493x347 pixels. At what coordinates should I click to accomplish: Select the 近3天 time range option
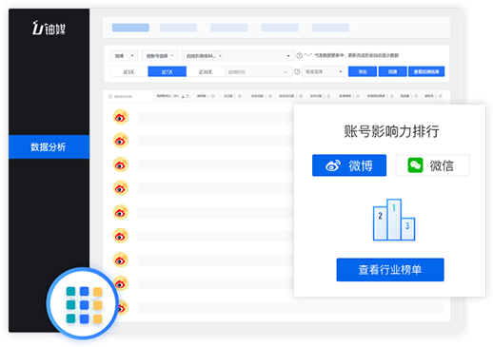128,71
